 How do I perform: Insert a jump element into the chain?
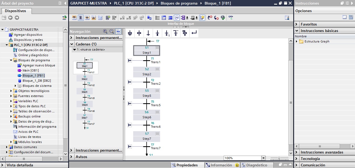pos(167,33)
